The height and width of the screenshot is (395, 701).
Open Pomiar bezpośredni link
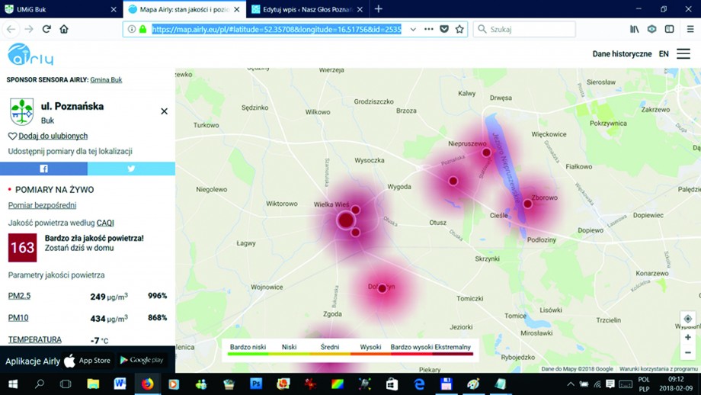coord(42,205)
